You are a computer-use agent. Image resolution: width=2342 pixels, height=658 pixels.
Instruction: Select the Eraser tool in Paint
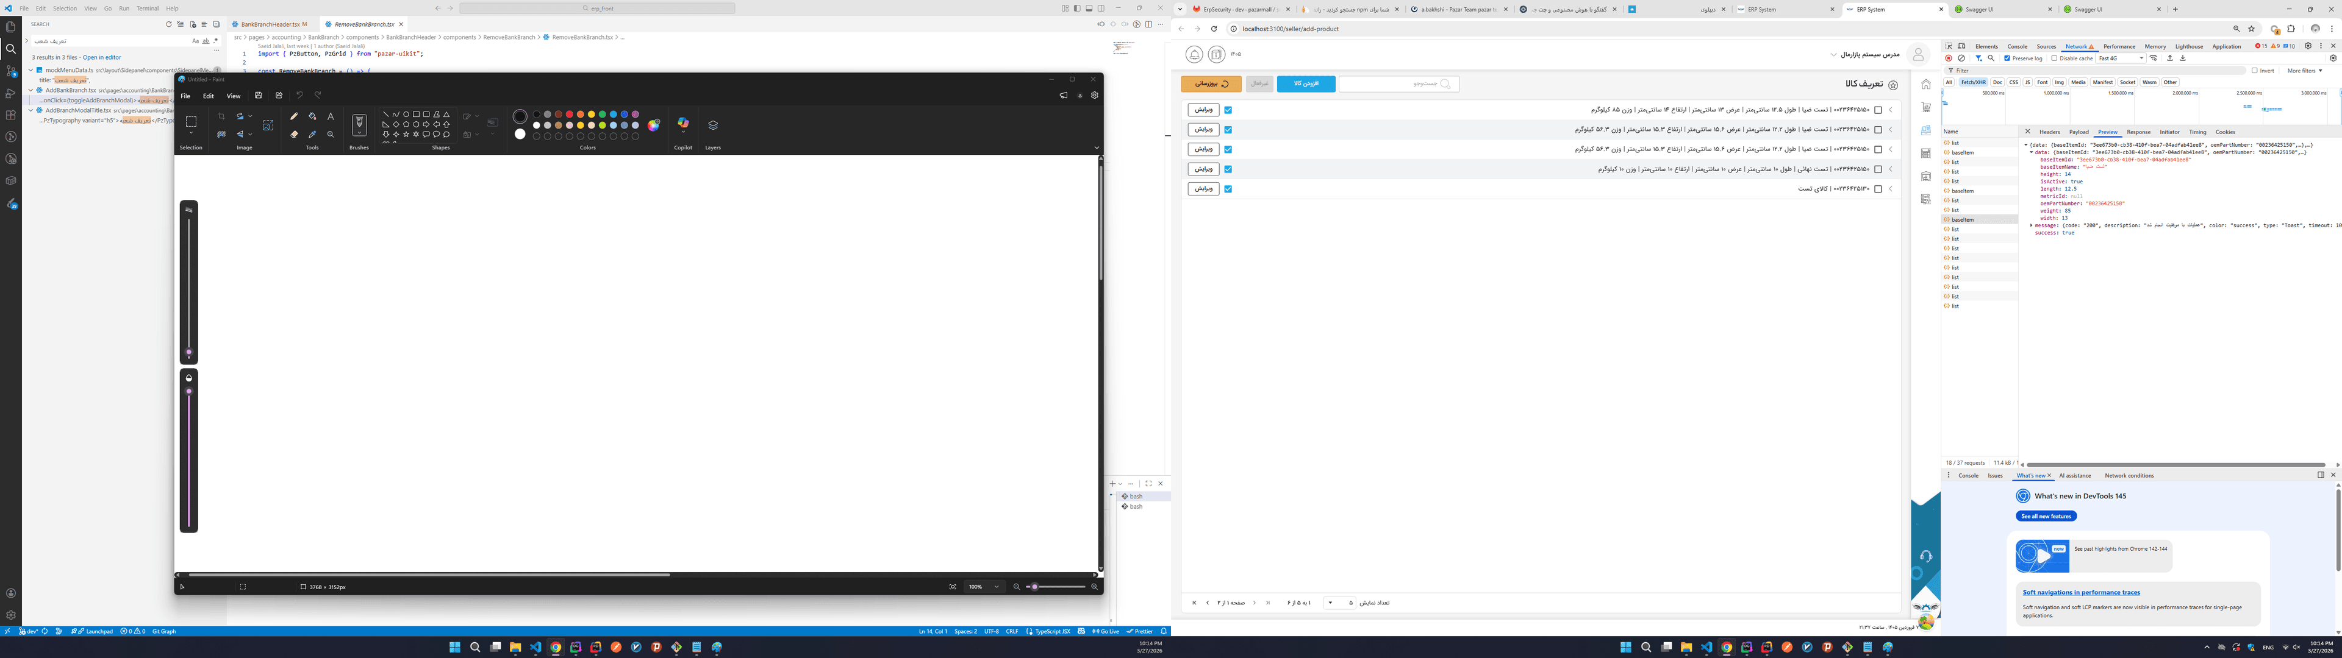click(293, 133)
